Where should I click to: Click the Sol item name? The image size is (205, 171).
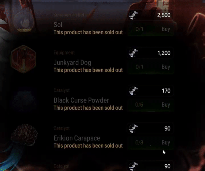pos(58,25)
